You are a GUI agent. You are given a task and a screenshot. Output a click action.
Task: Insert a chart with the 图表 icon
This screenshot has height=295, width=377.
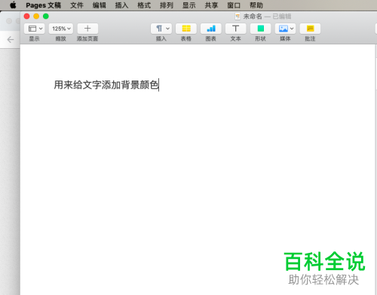point(211,29)
